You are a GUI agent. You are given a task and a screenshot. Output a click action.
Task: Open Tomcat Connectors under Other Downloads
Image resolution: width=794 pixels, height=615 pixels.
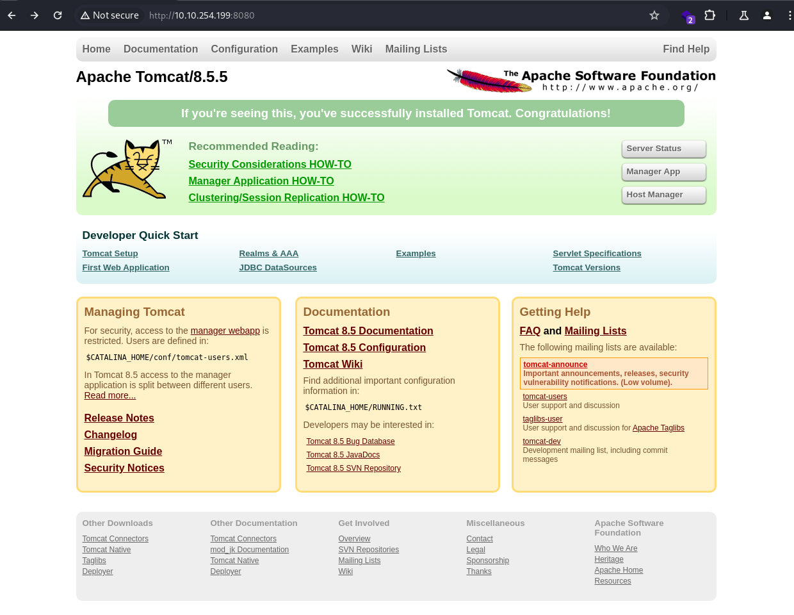pyautogui.click(x=115, y=539)
